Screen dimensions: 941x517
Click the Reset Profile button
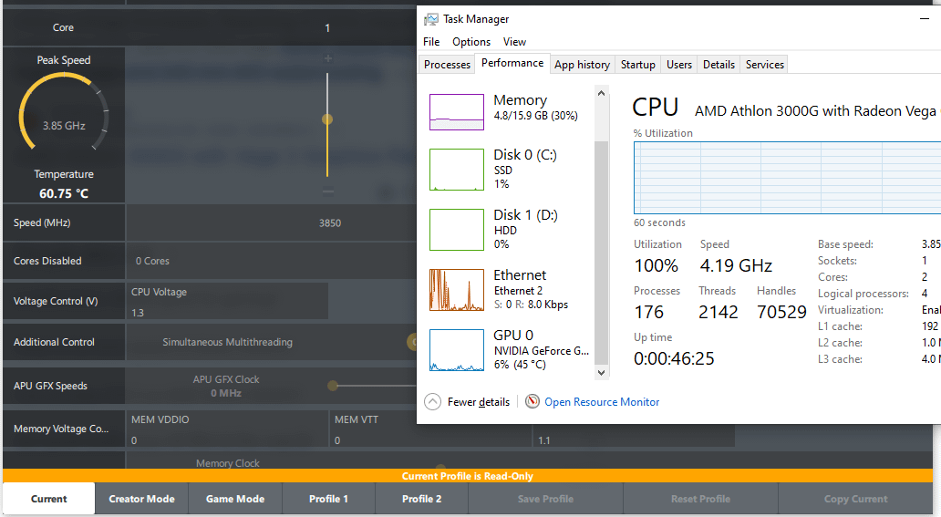click(x=700, y=499)
